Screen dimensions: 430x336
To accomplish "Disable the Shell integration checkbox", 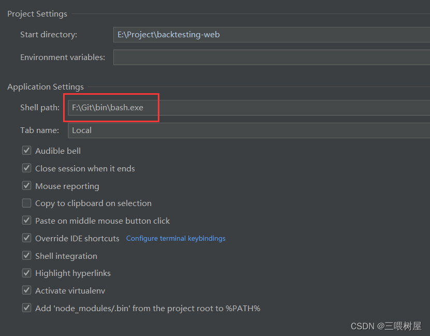I will point(26,256).
